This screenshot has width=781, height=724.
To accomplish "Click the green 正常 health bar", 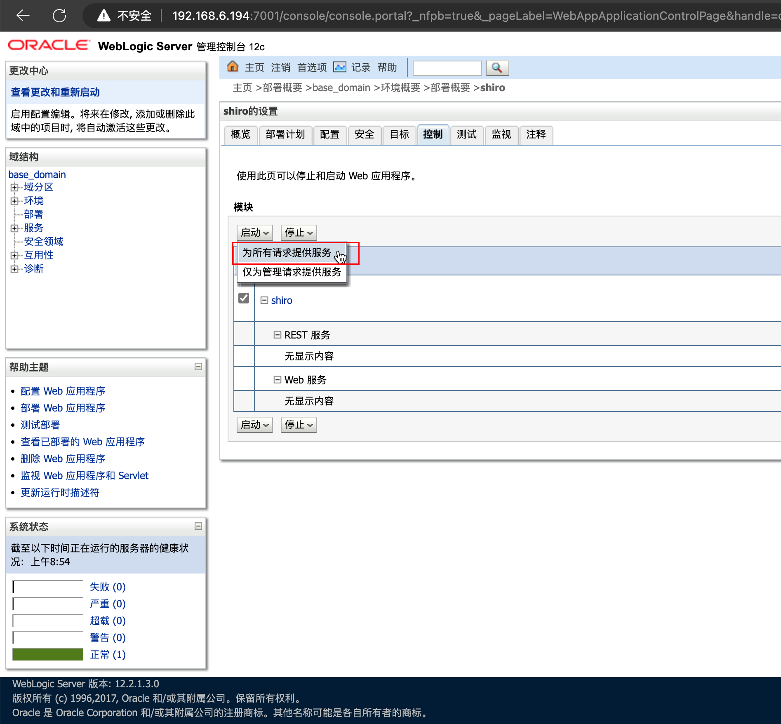I will pos(48,654).
